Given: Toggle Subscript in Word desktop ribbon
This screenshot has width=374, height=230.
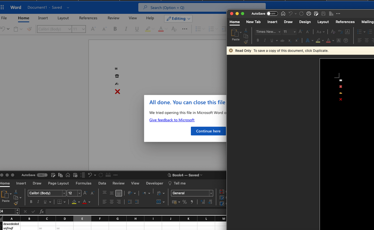Looking at the screenshot, I should point(289,40).
